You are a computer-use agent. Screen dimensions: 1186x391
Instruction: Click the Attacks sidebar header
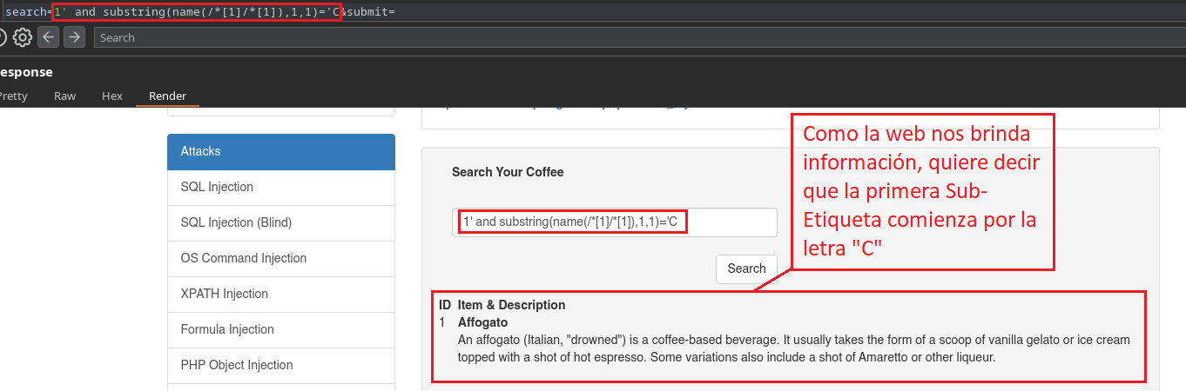[x=280, y=151]
